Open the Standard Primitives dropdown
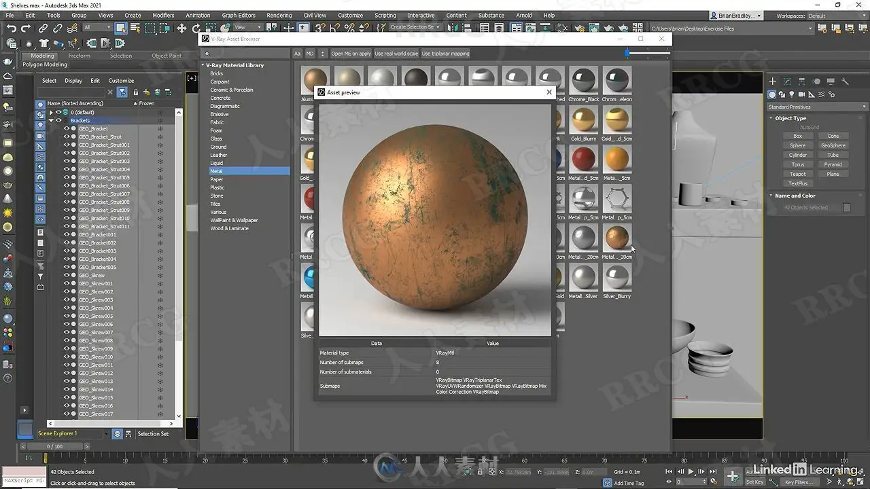 click(x=817, y=107)
